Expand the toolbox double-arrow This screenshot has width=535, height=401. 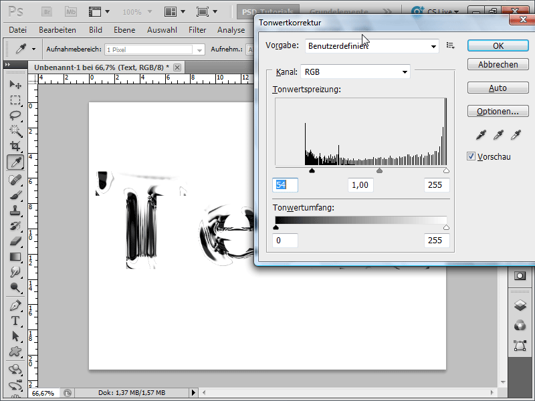[x=8, y=64]
